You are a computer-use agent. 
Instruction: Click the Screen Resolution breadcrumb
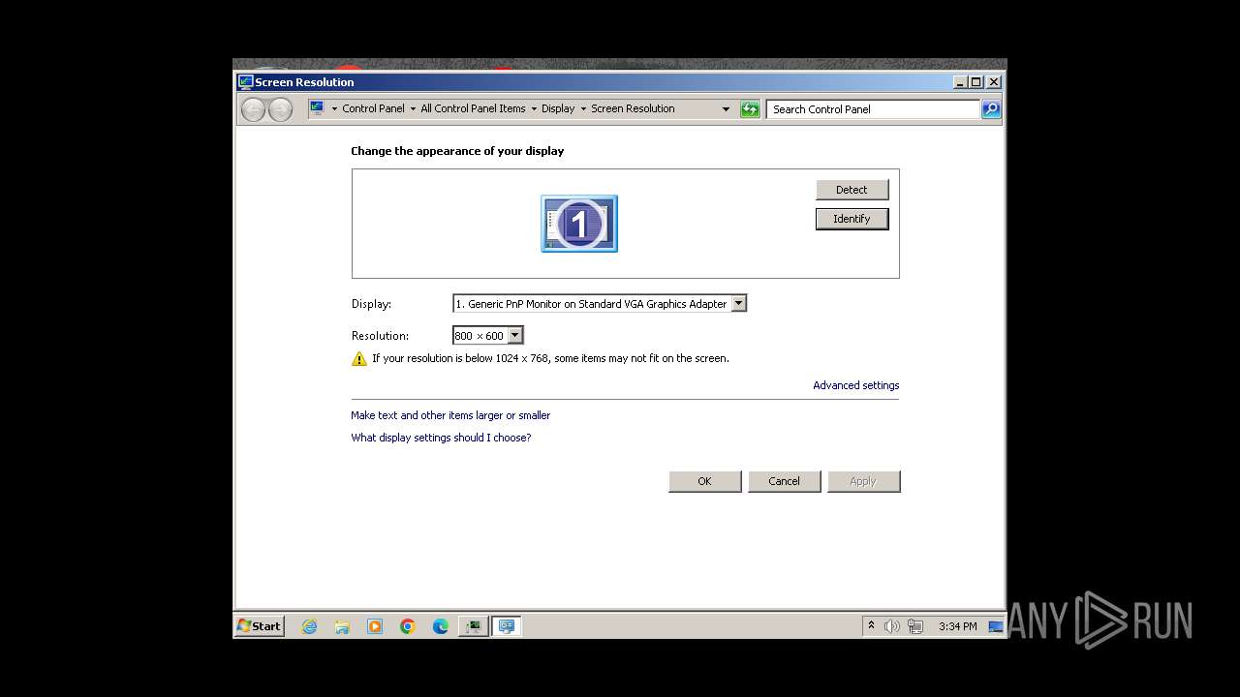[633, 108]
